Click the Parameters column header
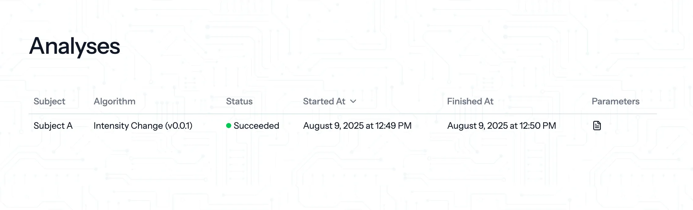Viewport: 693px width, 210px height. tap(615, 101)
